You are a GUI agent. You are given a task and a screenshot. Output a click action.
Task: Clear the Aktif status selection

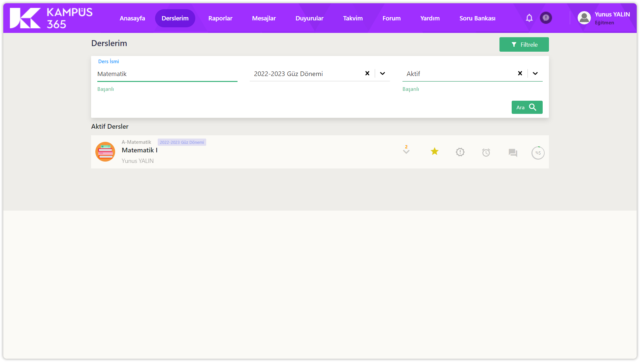520,73
